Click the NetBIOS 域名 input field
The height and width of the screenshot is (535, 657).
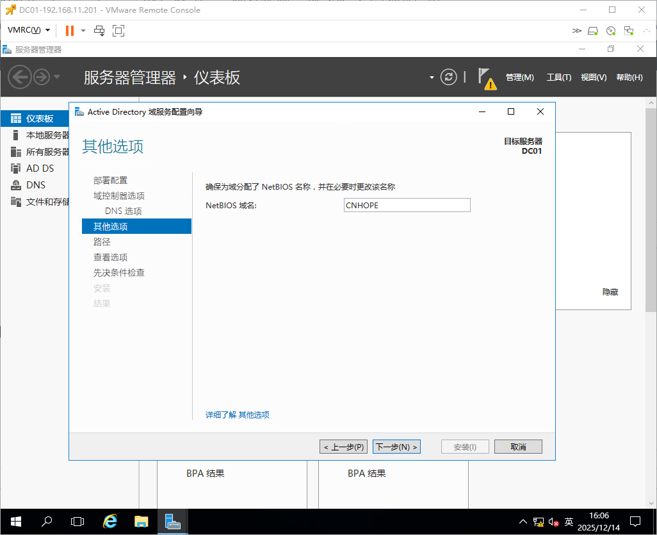click(x=407, y=205)
